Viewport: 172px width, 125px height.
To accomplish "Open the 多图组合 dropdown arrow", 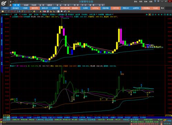I will [57, 14].
